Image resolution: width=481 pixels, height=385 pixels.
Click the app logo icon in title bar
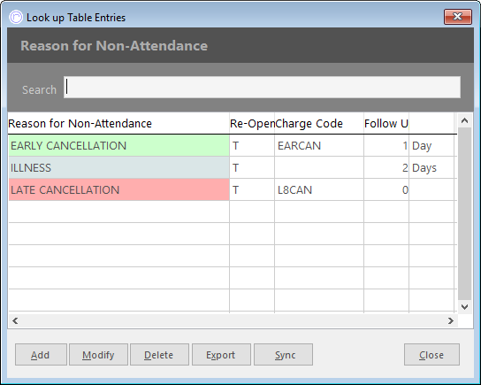[x=16, y=17]
